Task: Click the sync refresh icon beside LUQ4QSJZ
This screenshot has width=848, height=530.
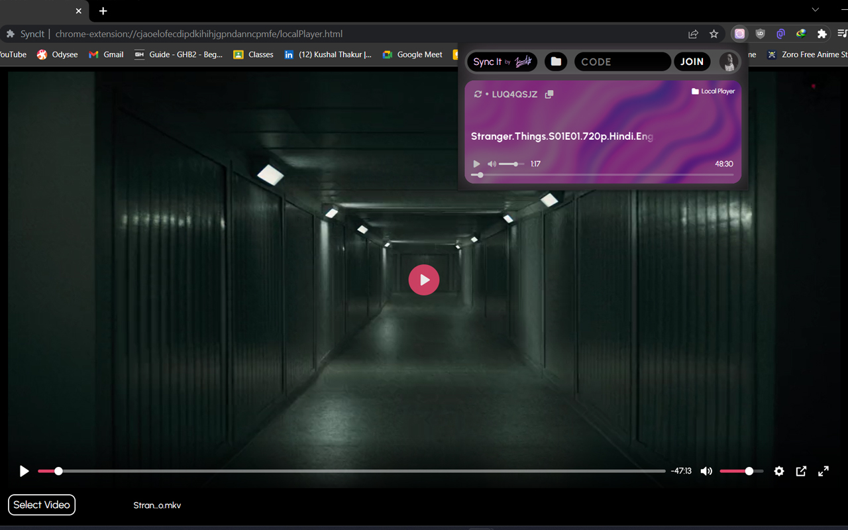Action: pos(478,94)
